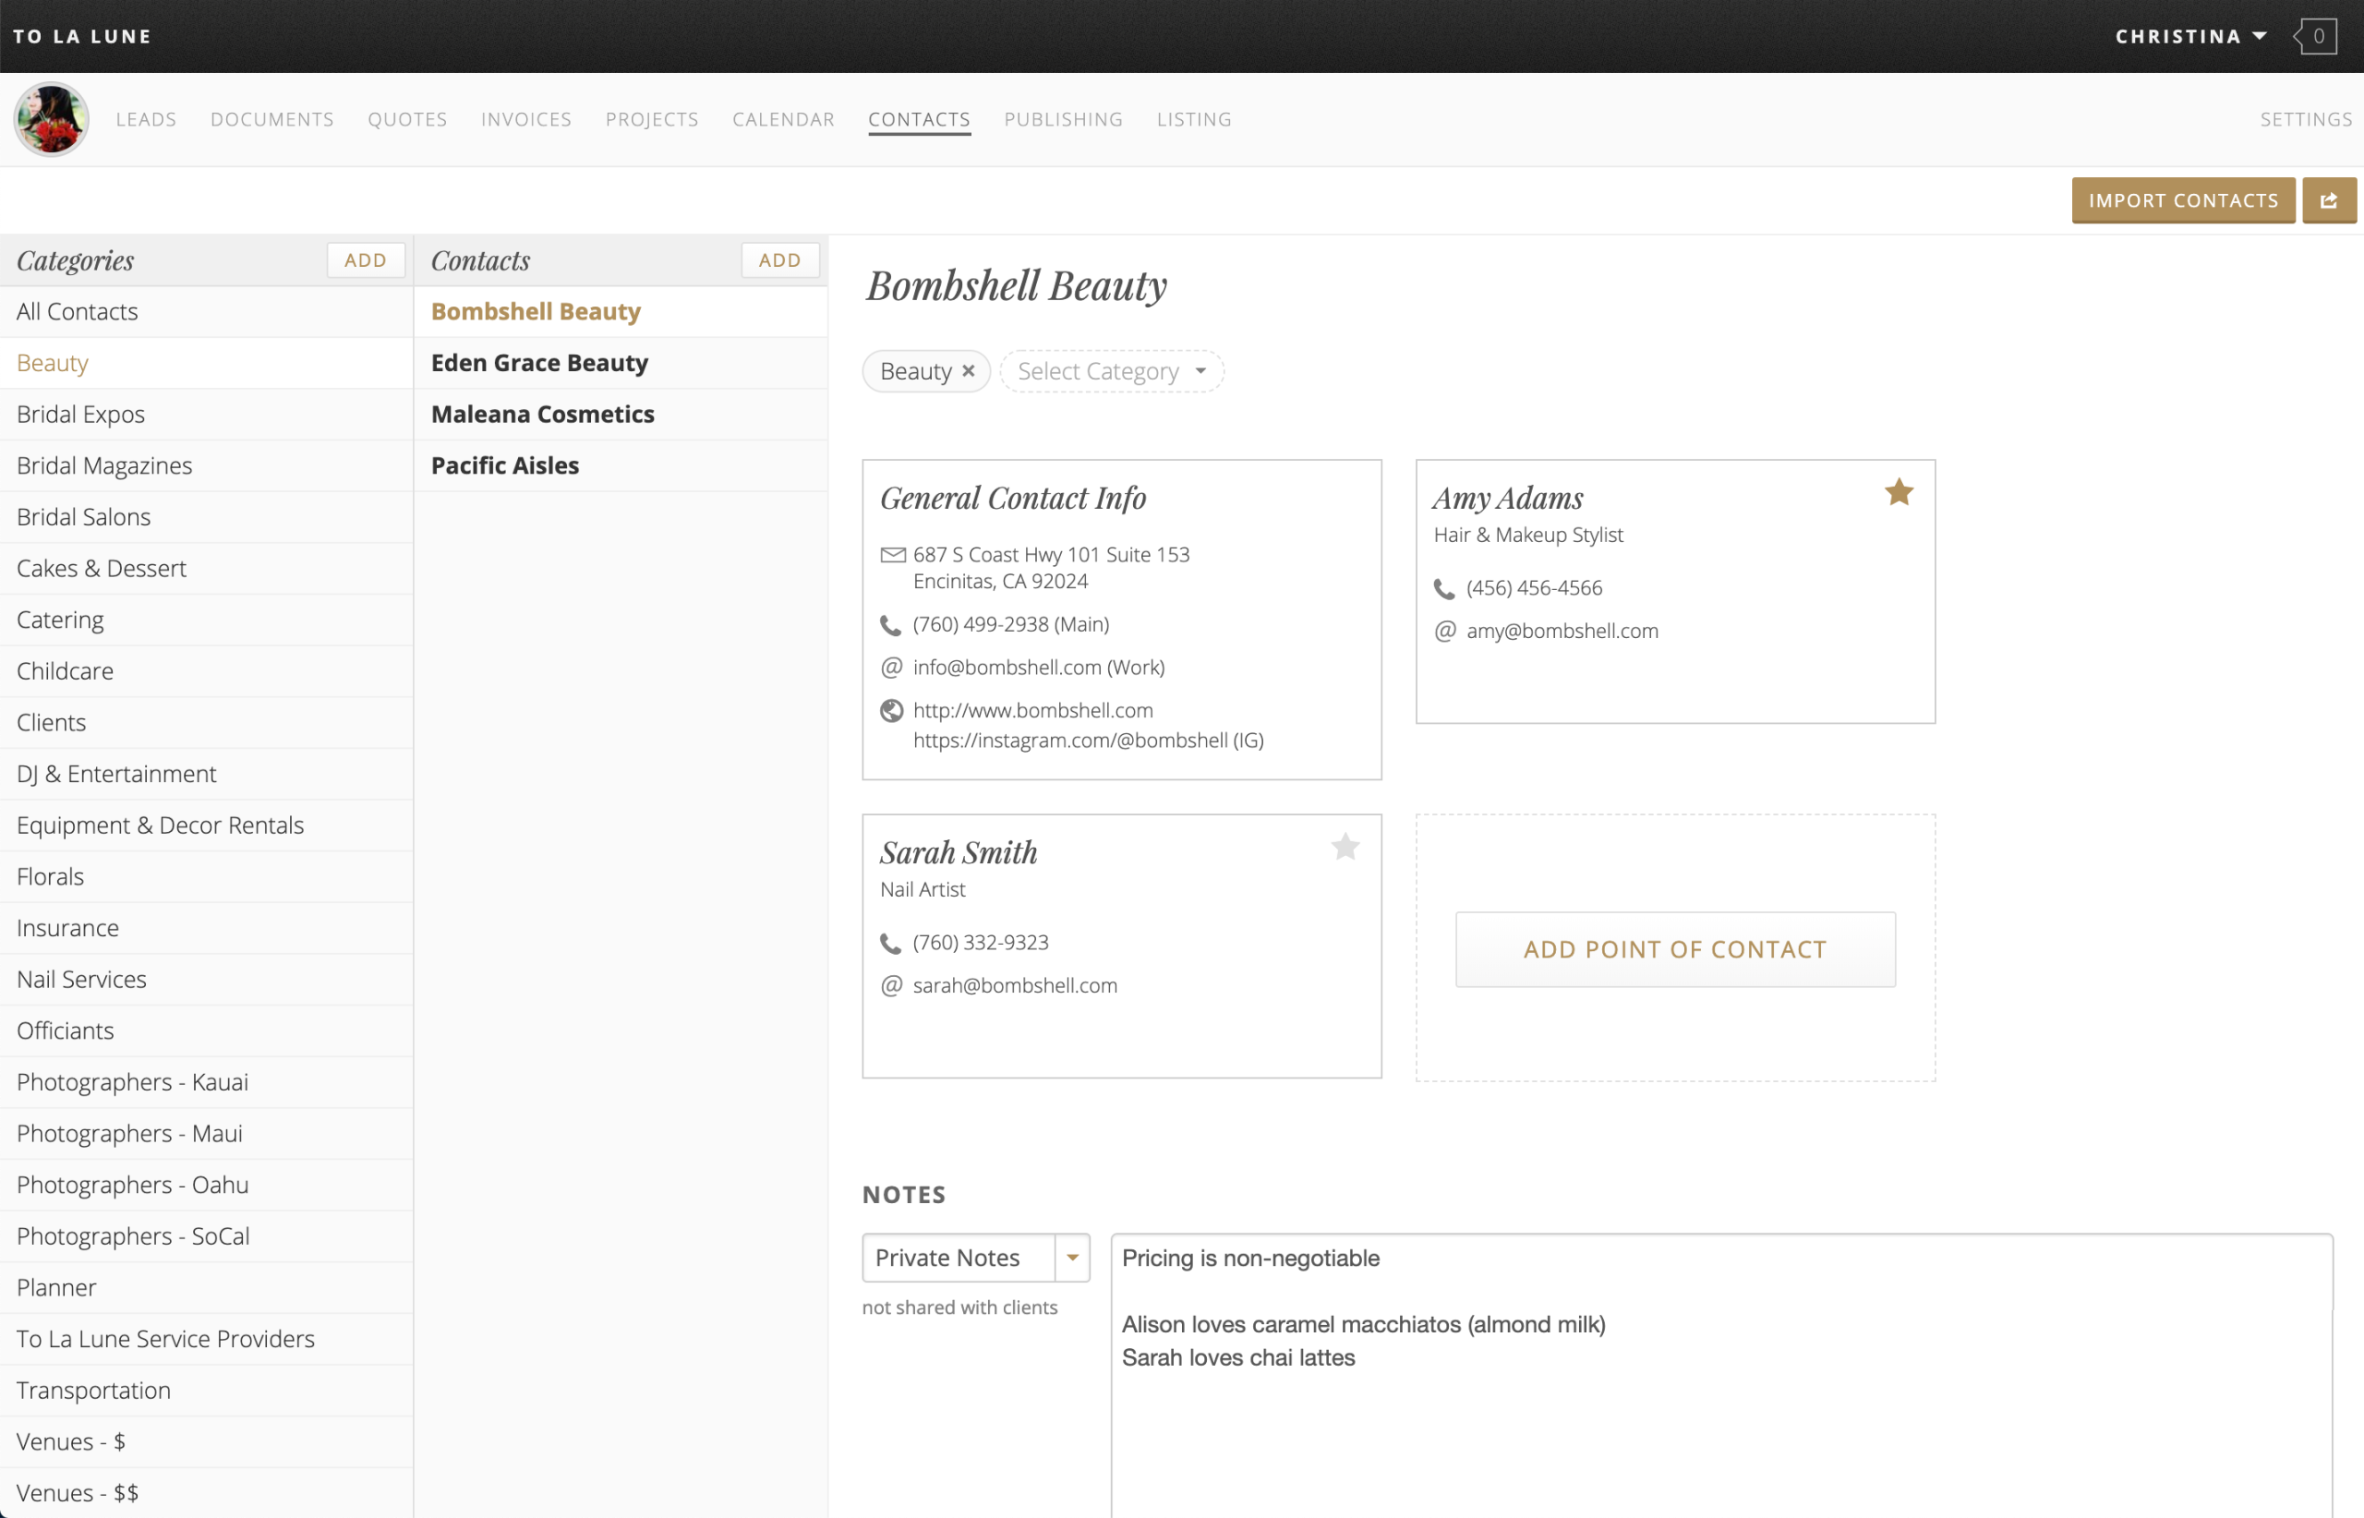Click the address envelope icon
Screen dimensions: 2364x1518
[x=892, y=555]
